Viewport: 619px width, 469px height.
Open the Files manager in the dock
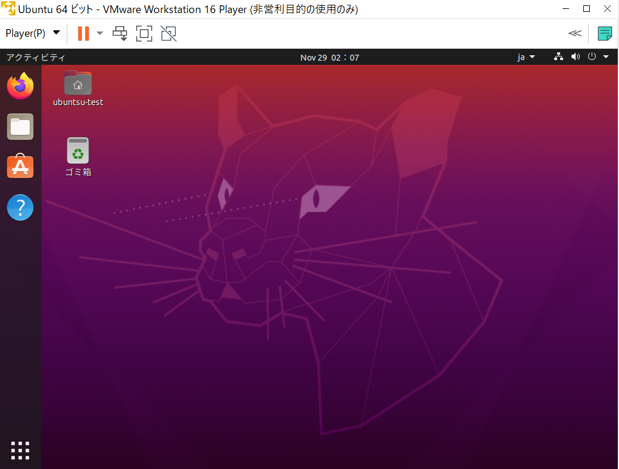coord(20,127)
